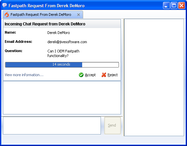Click the empty chat transcript area
This screenshot has height=146, width=187.
[x=62, y=98]
